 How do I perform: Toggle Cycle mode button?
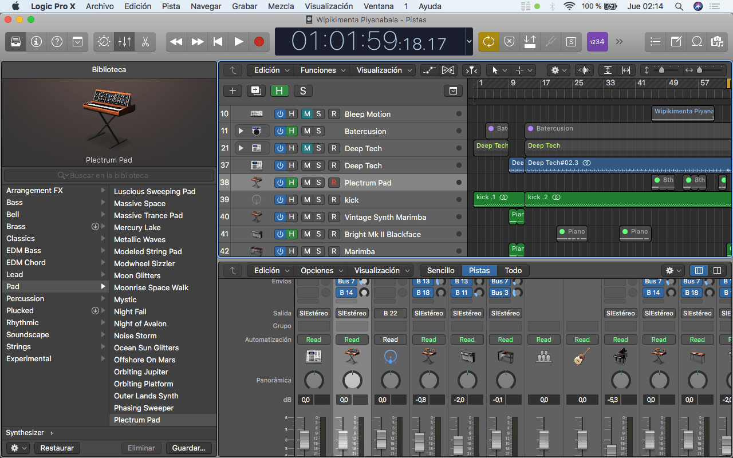pyautogui.click(x=488, y=42)
